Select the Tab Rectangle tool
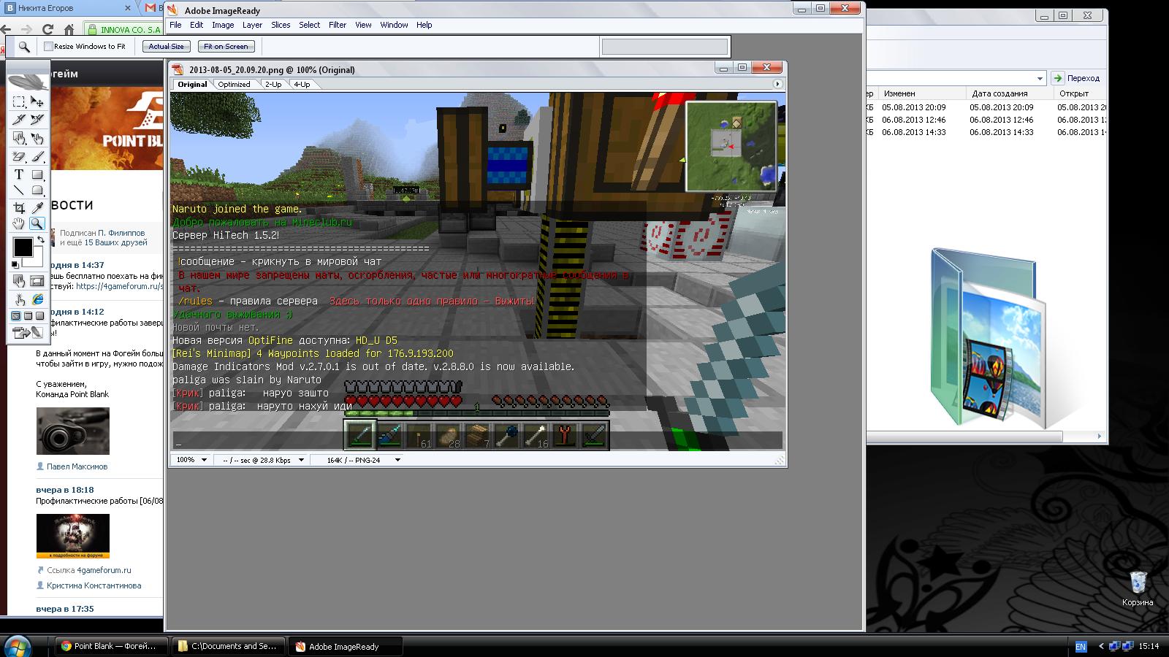1169x657 pixels. point(37,191)
